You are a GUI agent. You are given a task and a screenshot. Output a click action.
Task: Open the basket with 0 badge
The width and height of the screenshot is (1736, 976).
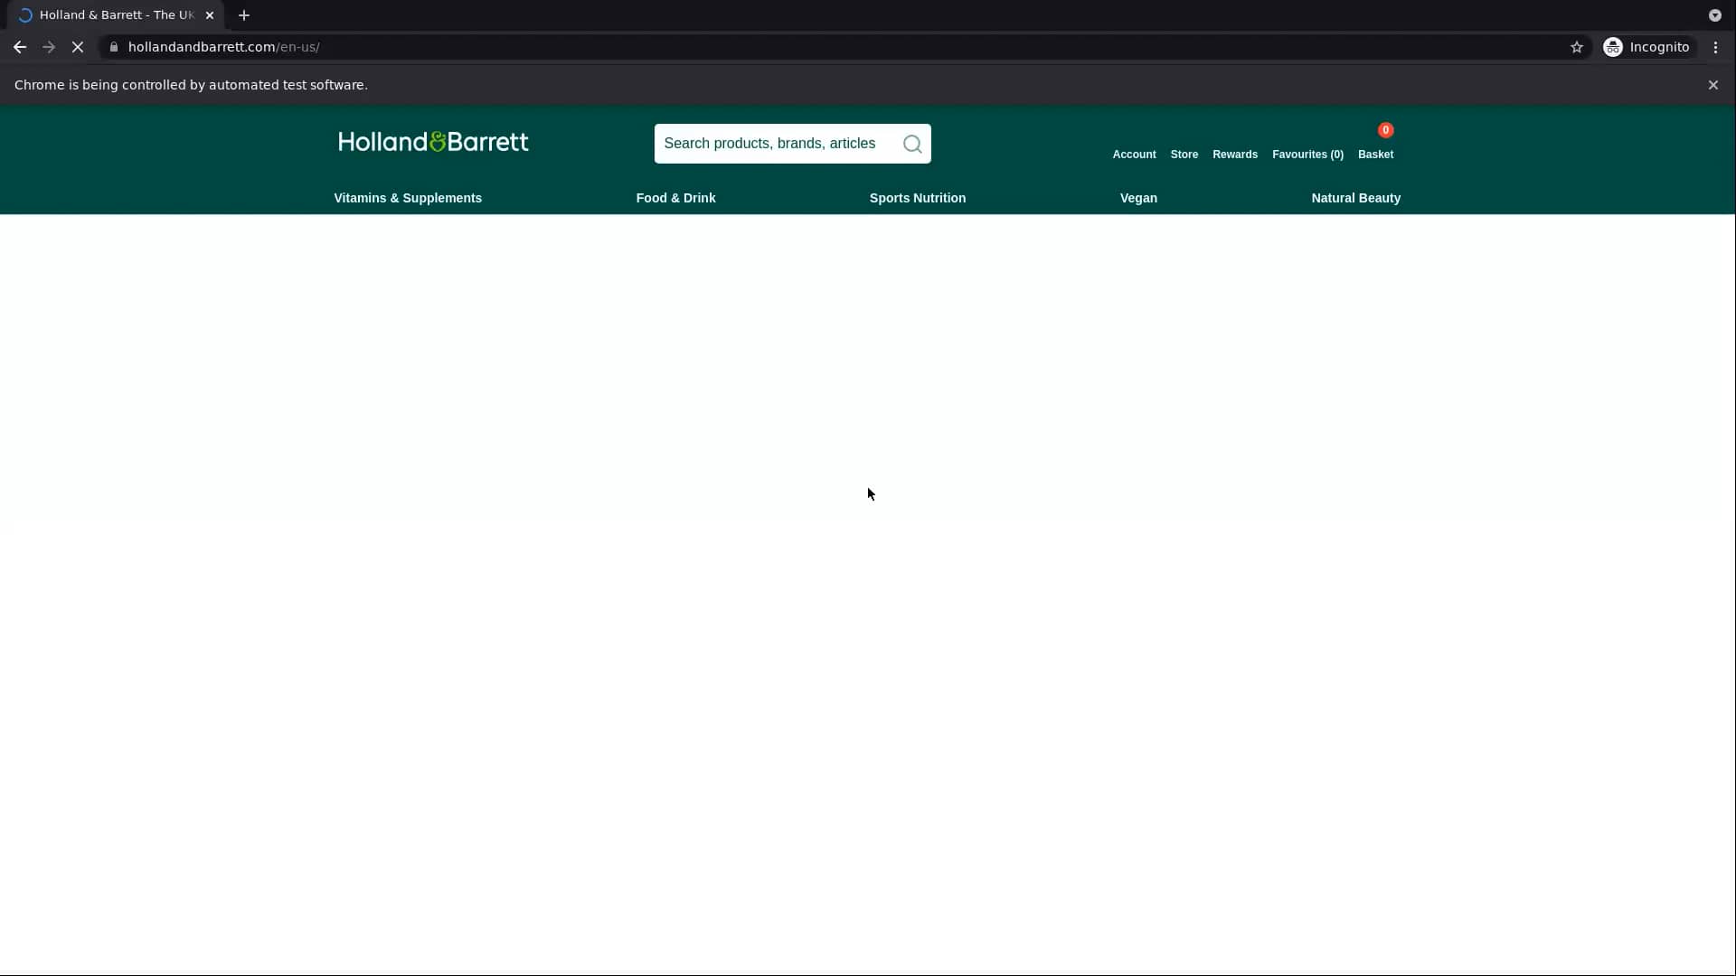pyautogui.click(x=1375, y=145)
